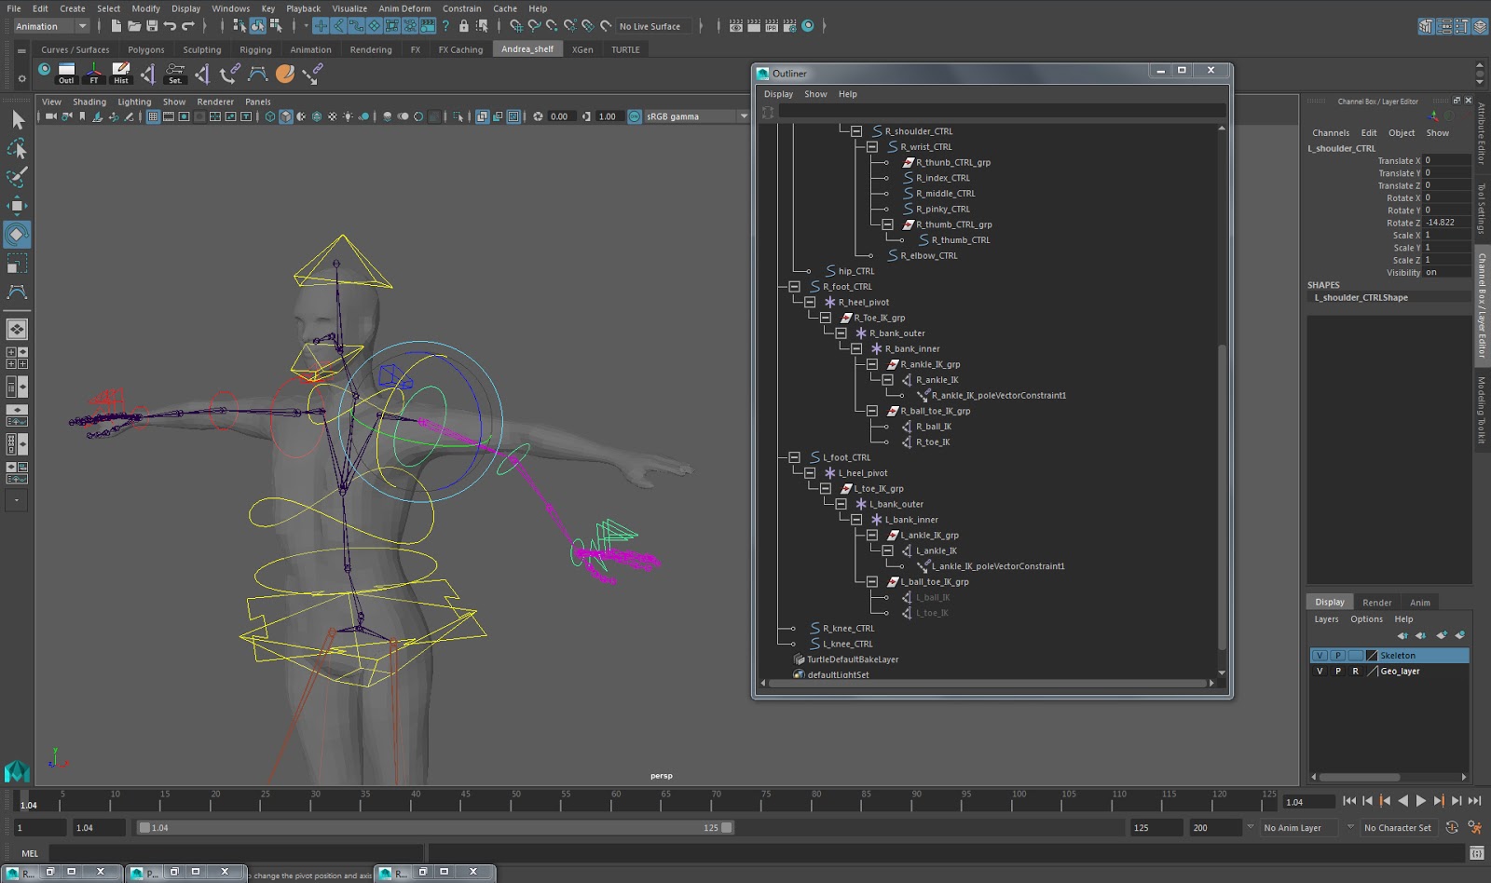Select the Move tool in the left toolbox
The image size is (1491, 883).
[x=17, y=206]
